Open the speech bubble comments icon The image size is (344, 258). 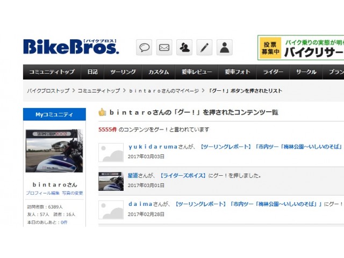144,47
